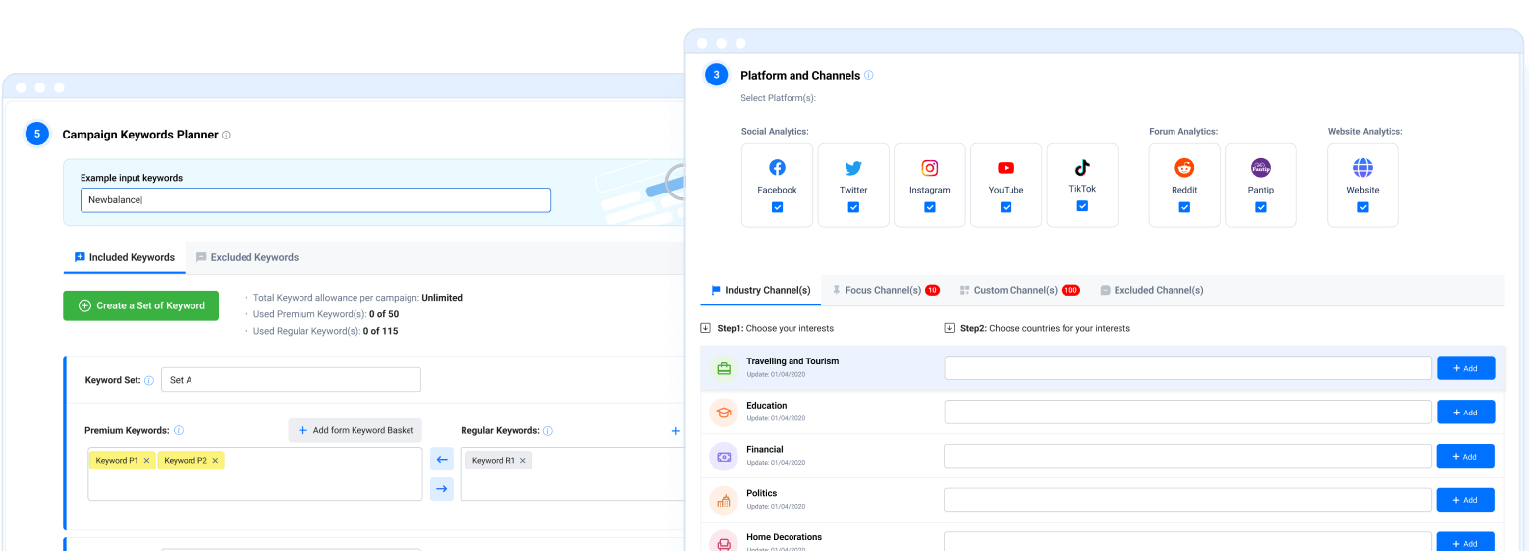
Task: Click the Pantip forum icon
Action: click(x=1260, y=168)
